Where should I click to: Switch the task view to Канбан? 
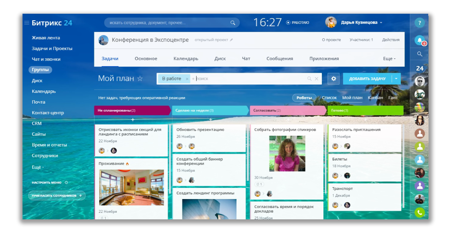point(375,98)
